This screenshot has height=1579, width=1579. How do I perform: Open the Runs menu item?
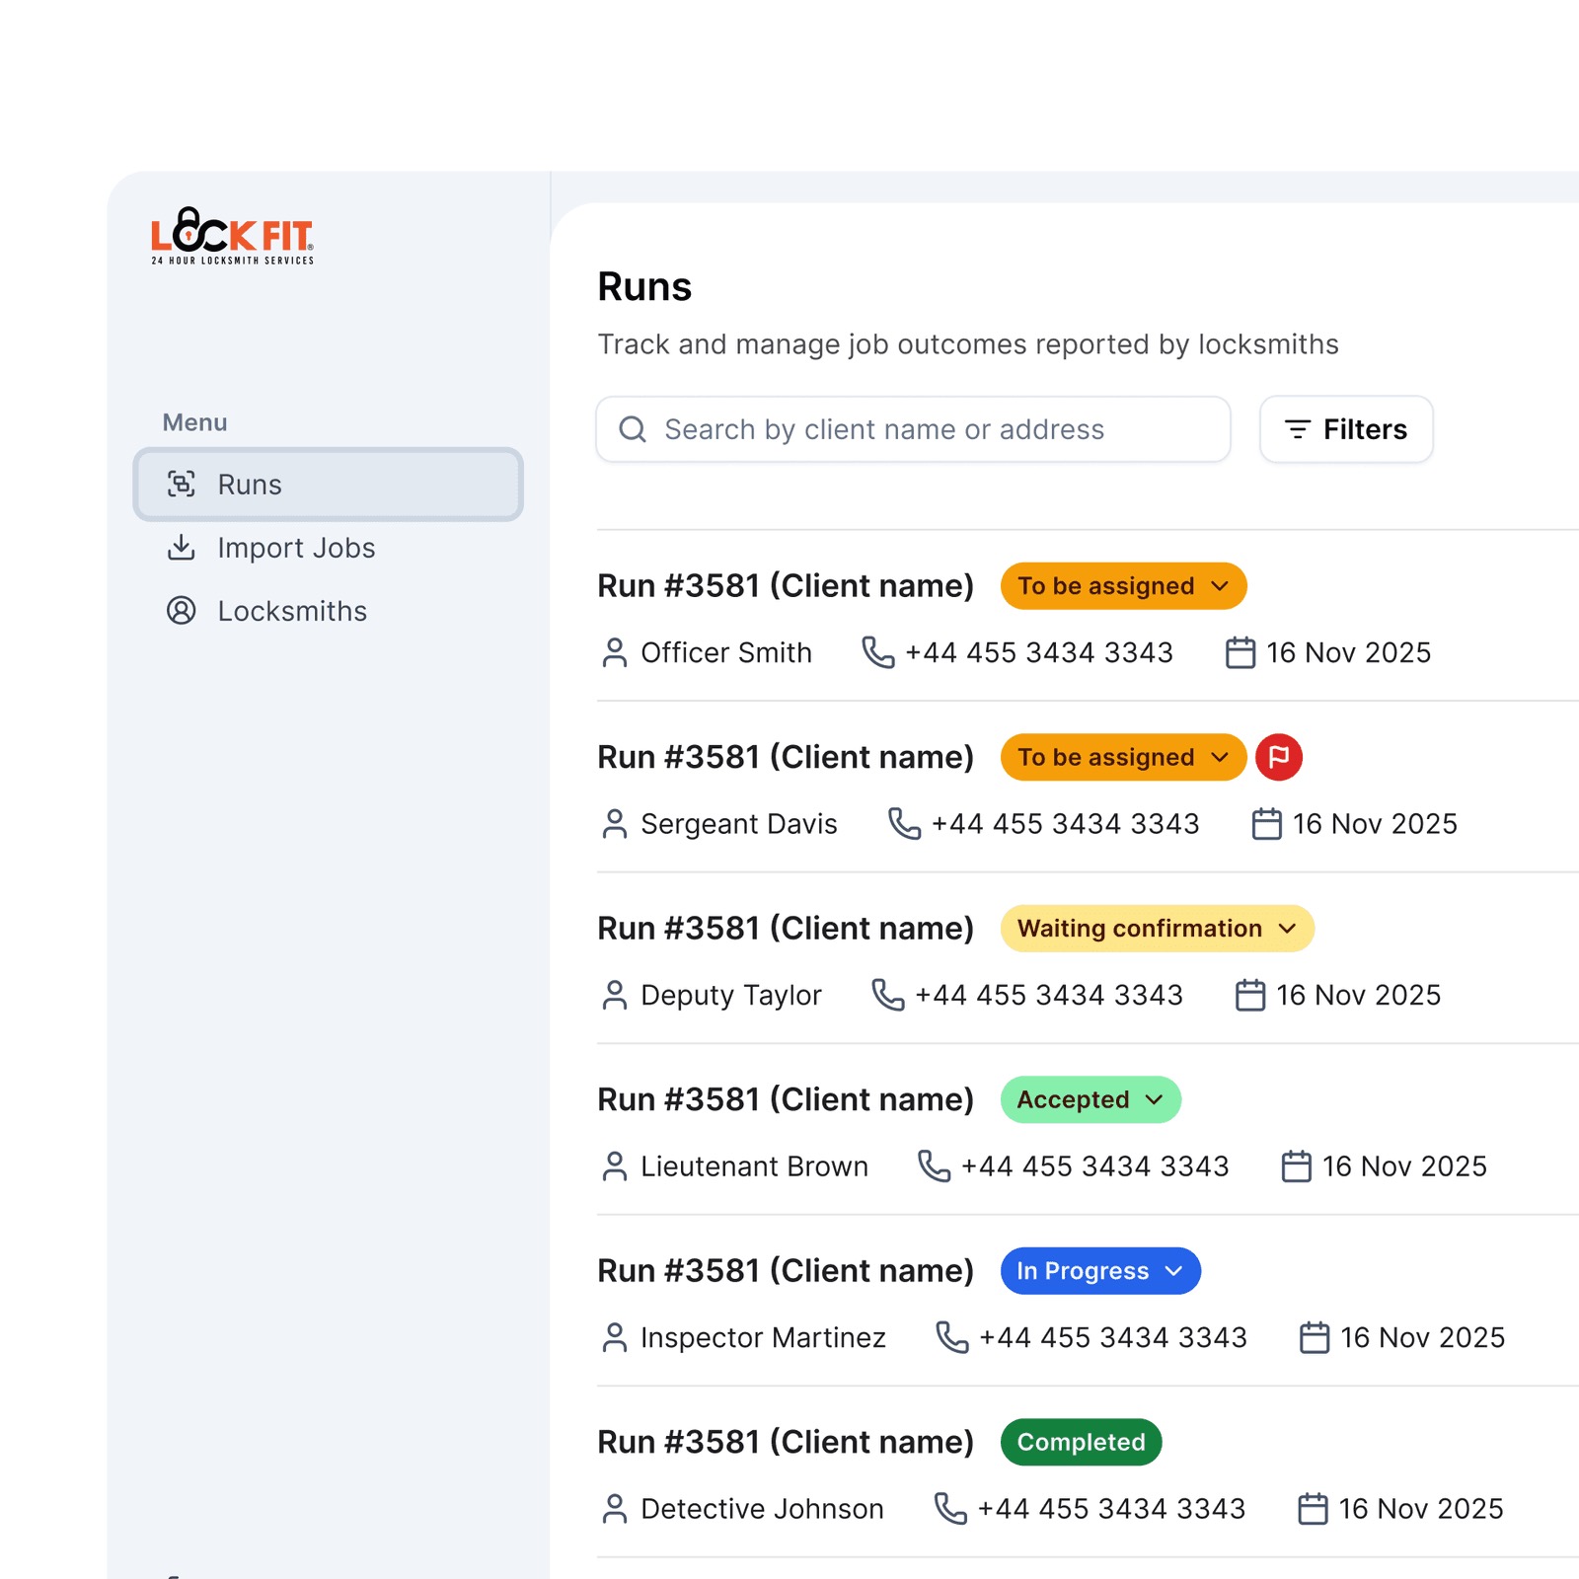[x=328, y=485]
